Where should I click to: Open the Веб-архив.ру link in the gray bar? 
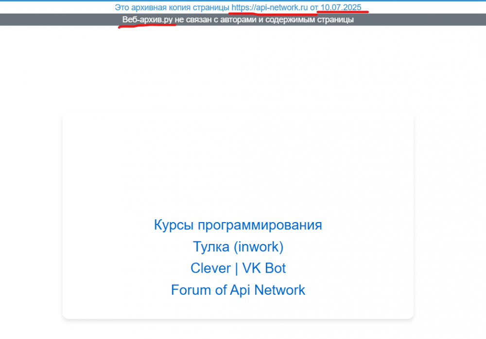tap(147, 19)
